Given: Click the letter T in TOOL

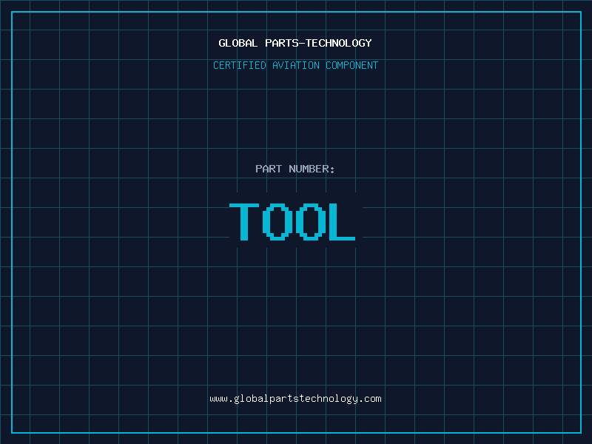Looking at the screenshot, I should [x=243, y=222].
